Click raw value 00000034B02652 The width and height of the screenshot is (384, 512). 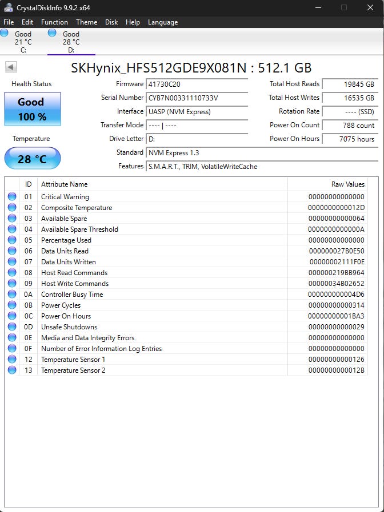pos(337,284)
